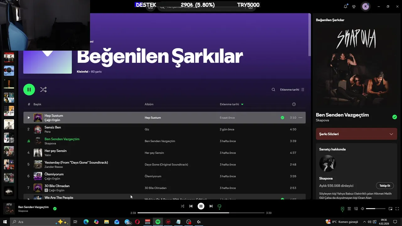Select the 30 Bile Olmadan song title

pyautogui.click(x=57, y=186)
